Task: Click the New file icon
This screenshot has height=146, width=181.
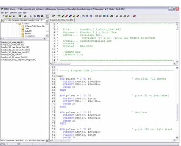Action: pos(3,16)
